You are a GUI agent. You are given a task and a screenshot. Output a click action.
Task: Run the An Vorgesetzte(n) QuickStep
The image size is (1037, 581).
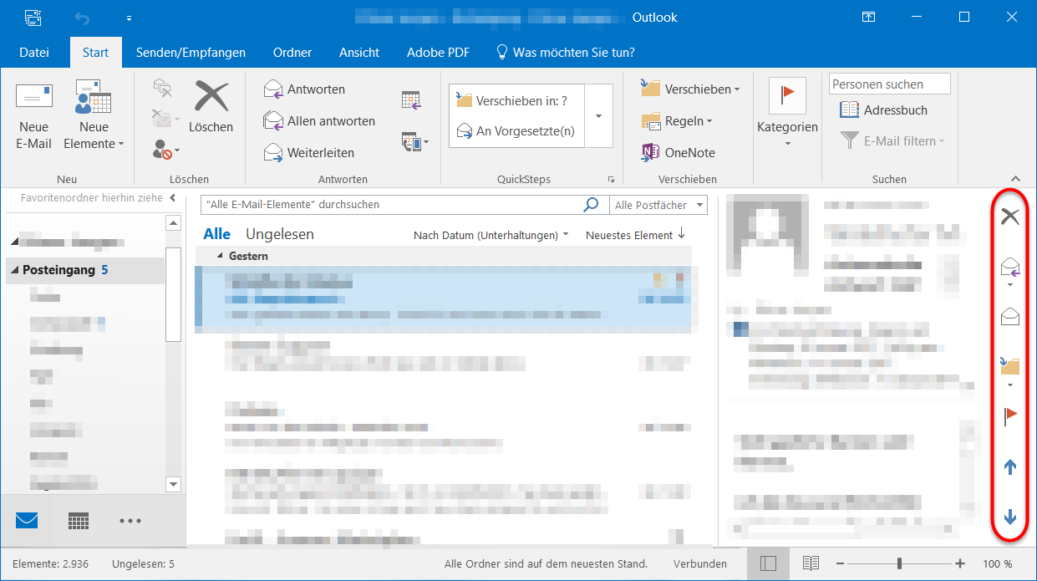click(525, 130)
